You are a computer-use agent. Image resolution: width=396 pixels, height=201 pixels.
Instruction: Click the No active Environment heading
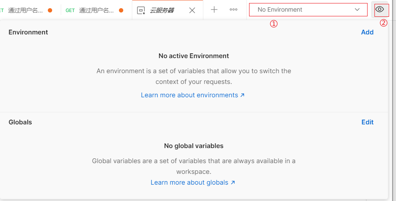coord(194,56)
